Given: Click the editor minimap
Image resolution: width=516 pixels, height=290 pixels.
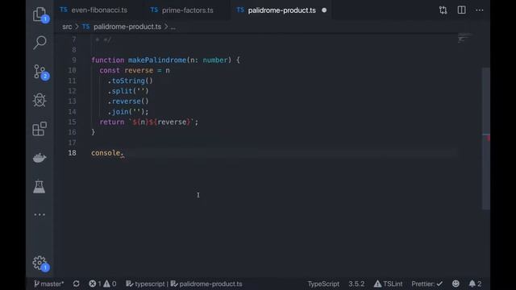Looking at the screenshot, I should (x=464, y=38).
